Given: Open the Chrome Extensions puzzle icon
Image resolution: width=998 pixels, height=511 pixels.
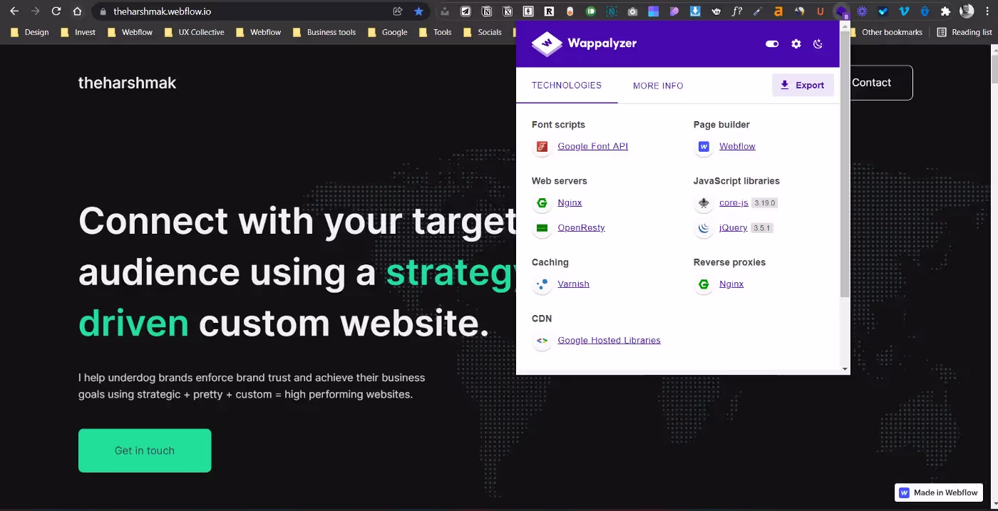Looking at the screenshot, I should pos(946,11).
